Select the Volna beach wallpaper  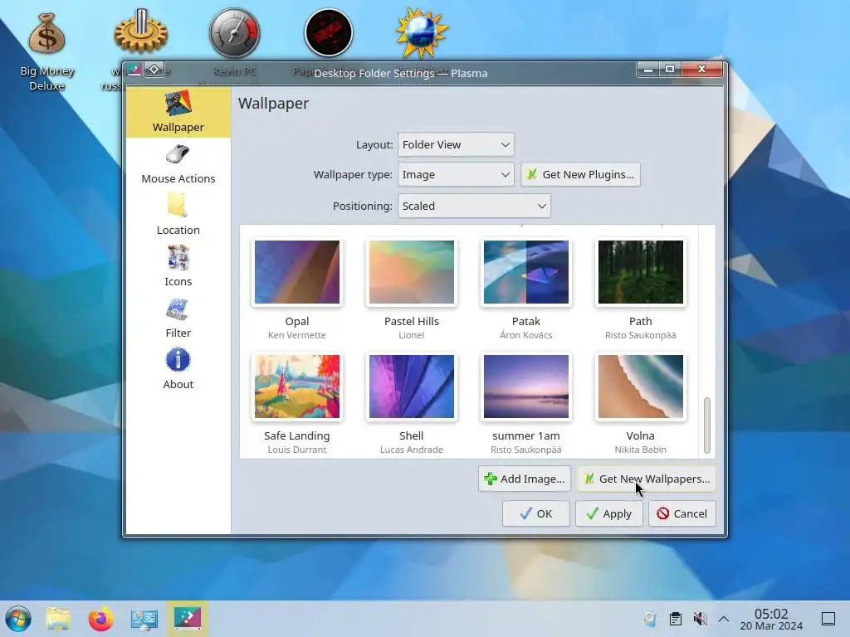click(x=640, y=387)
